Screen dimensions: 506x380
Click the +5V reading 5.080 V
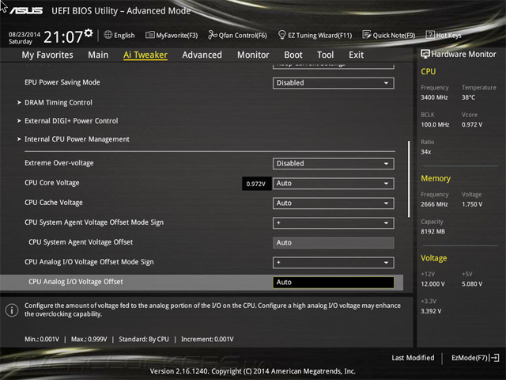(472, 284)
